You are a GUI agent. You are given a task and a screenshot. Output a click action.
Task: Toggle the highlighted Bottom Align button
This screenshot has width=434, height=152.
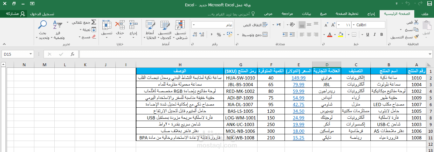[302, 25]
